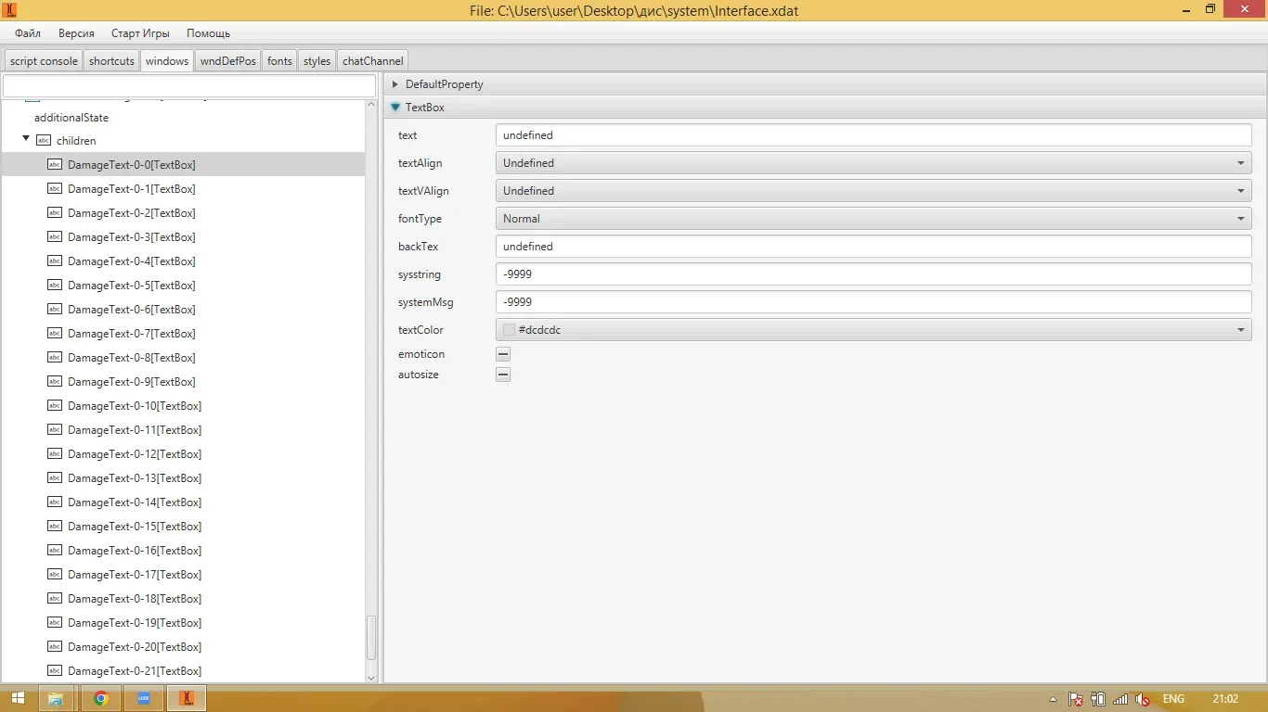Open Chrome from the taskbar
Screen dimensions: 1268x712
[101, 698]
